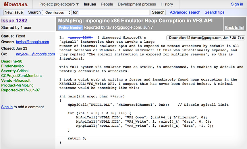Click the Project Member badge
This screenshot has height=149, width=247.
(70, 28)
